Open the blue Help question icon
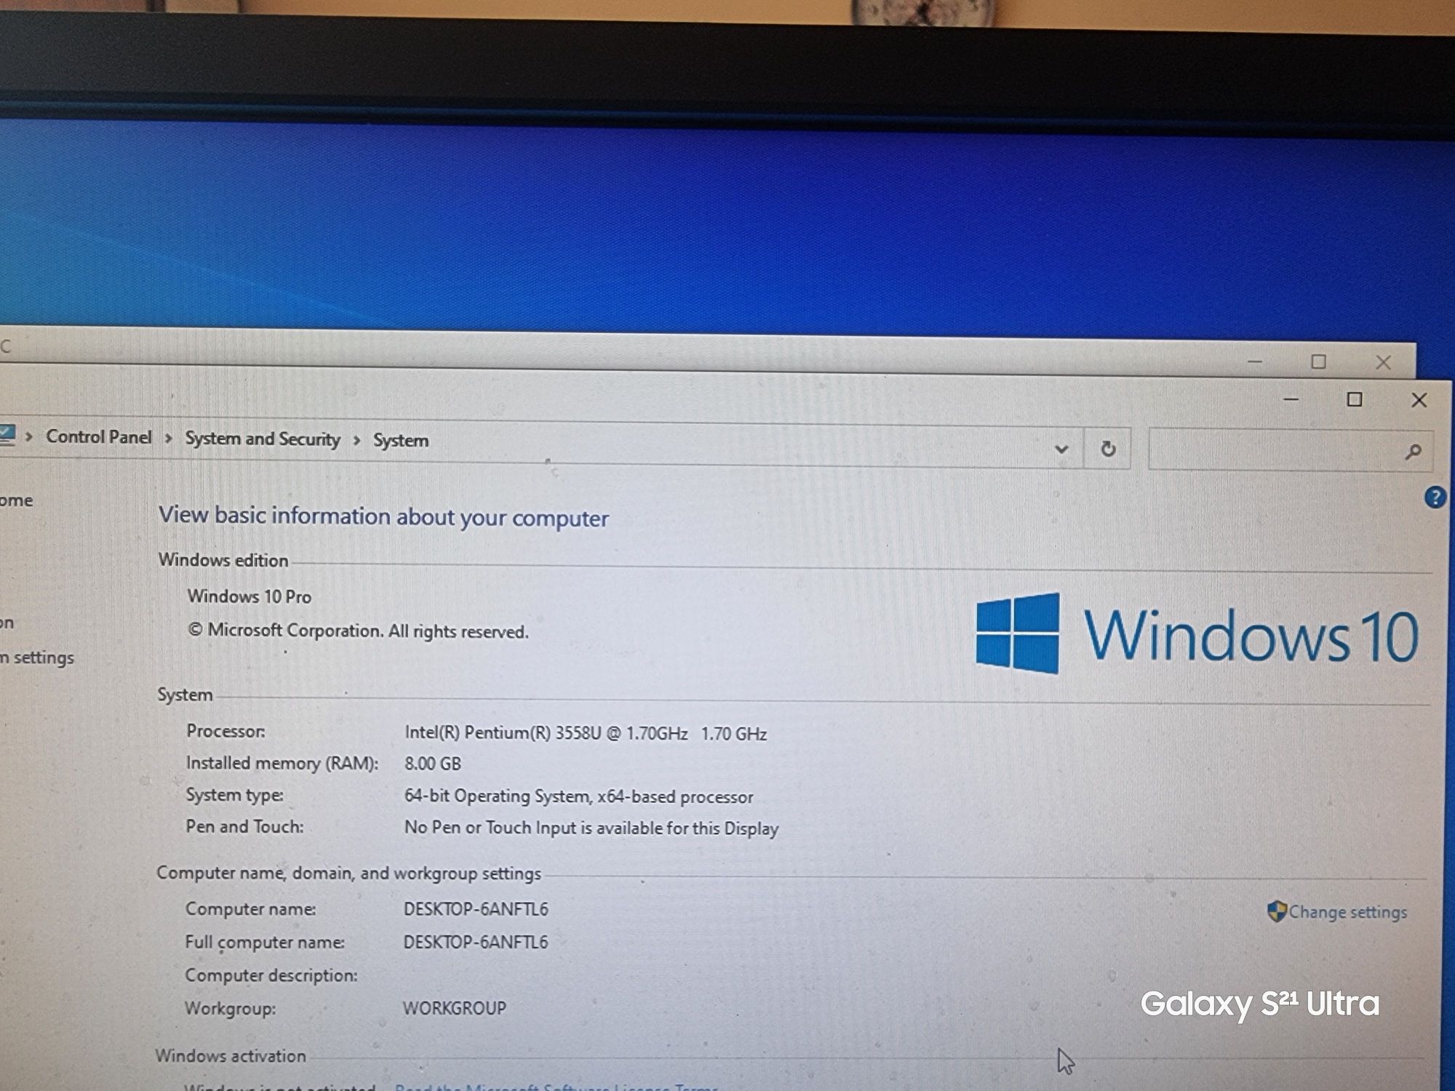 coord(1435,498)
